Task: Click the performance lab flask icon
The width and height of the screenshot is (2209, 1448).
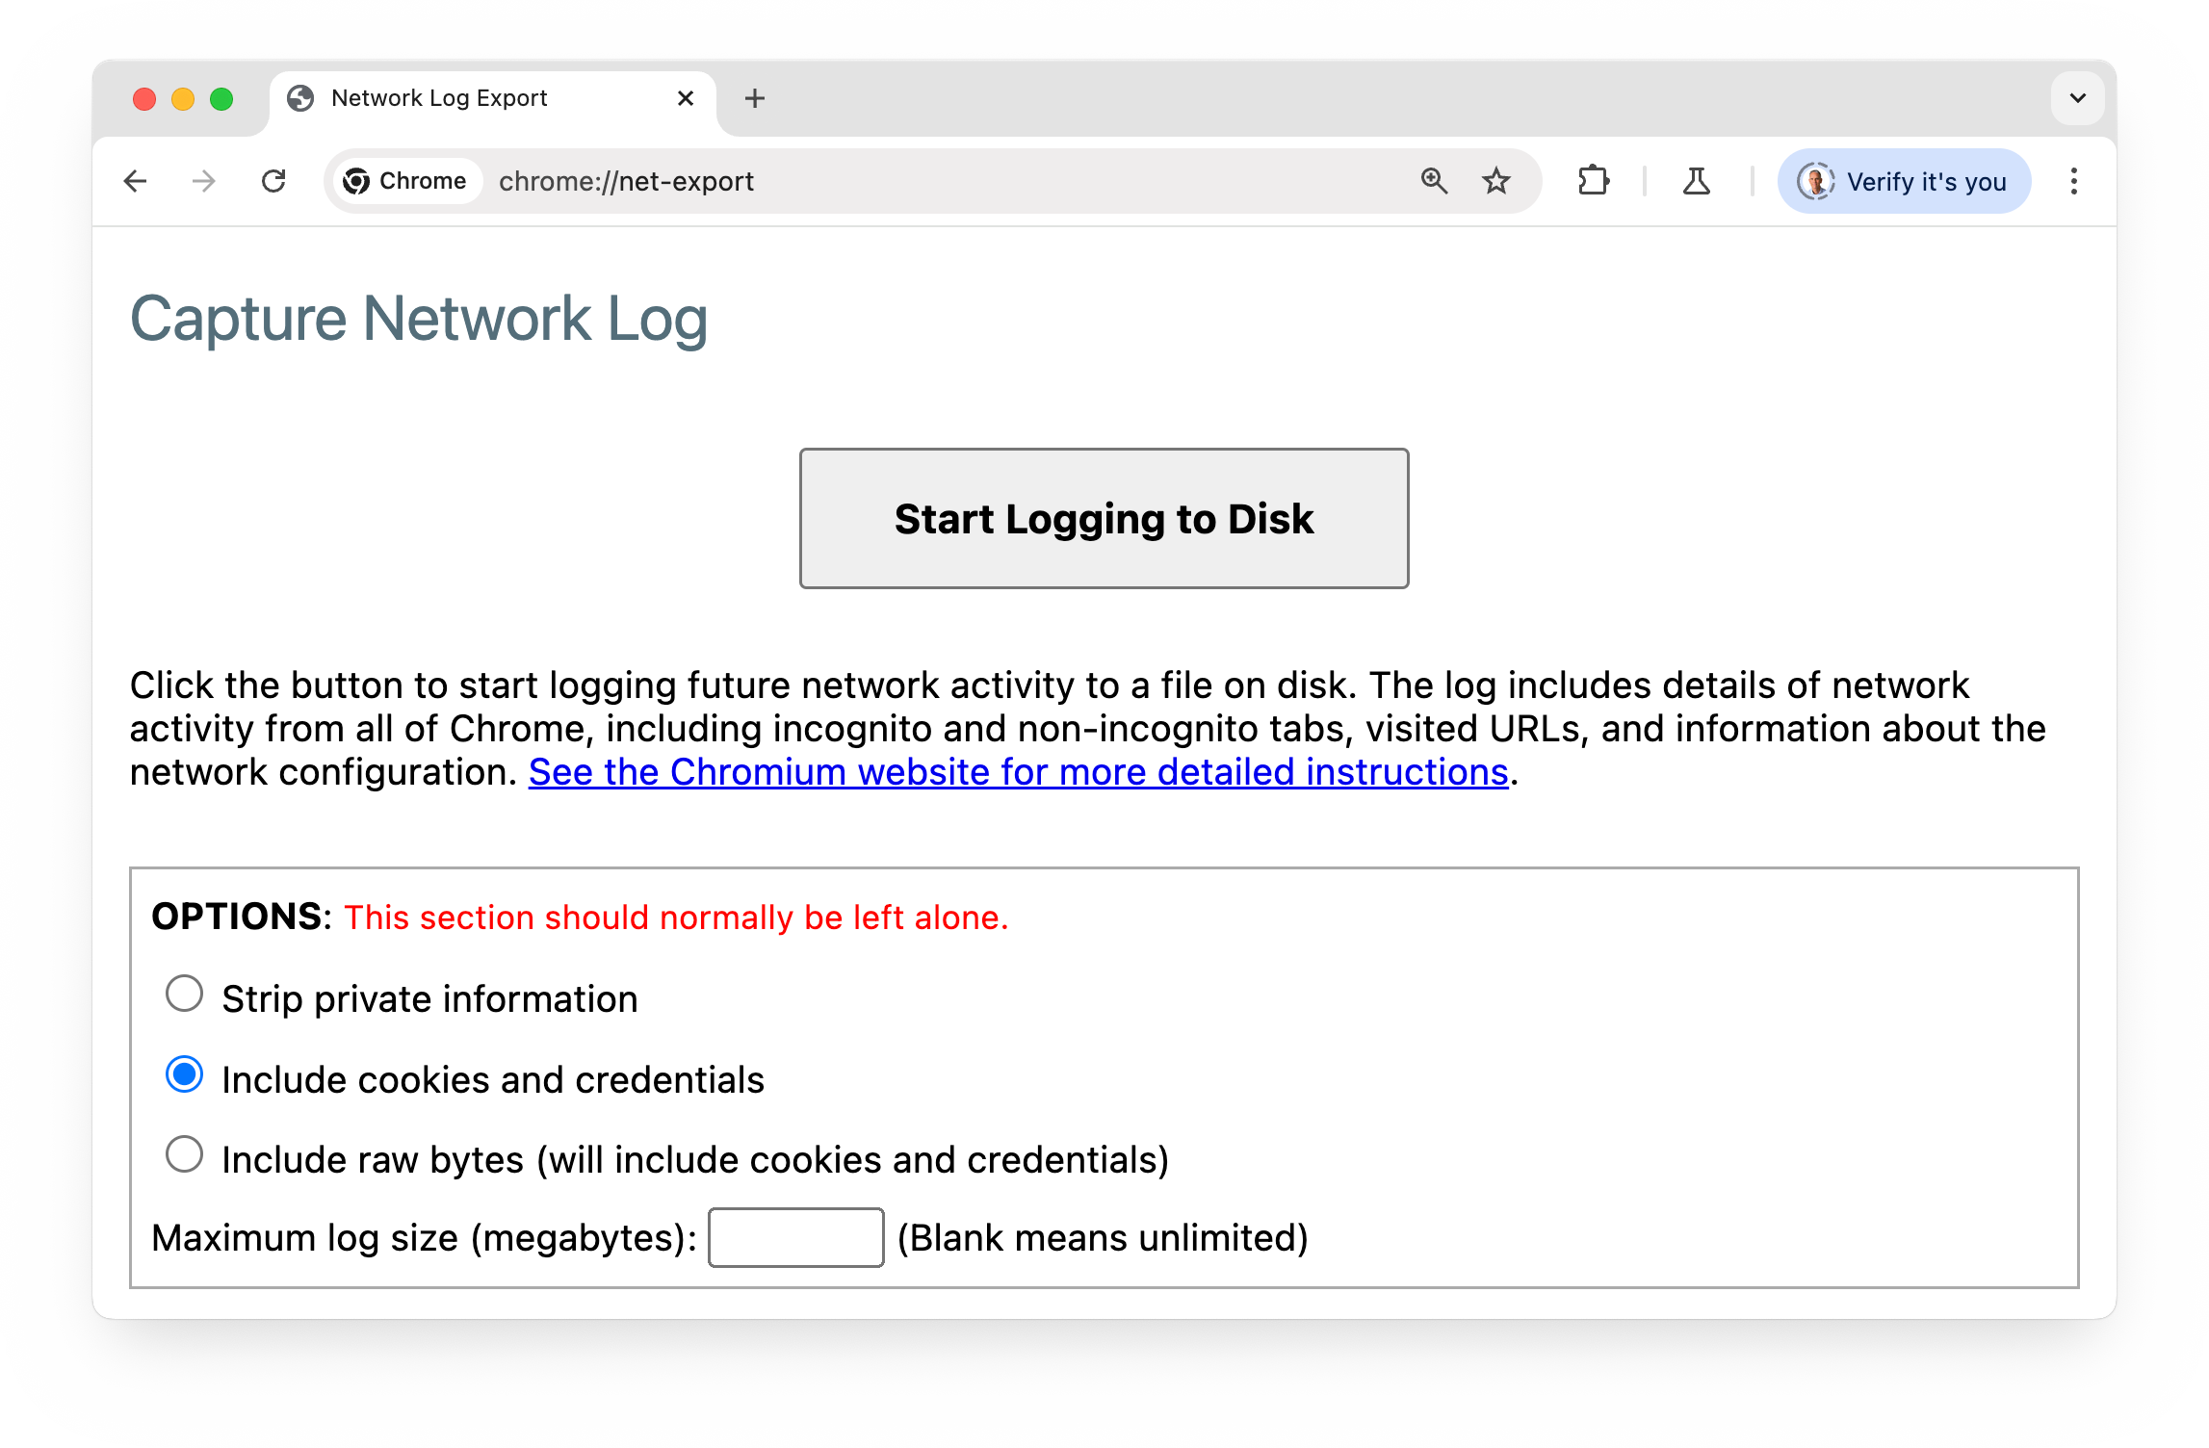Action: tap(1697, 181)
